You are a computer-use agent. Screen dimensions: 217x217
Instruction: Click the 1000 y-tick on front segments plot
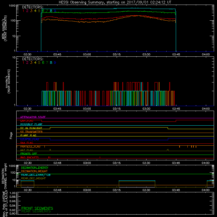tap(12, 6)
